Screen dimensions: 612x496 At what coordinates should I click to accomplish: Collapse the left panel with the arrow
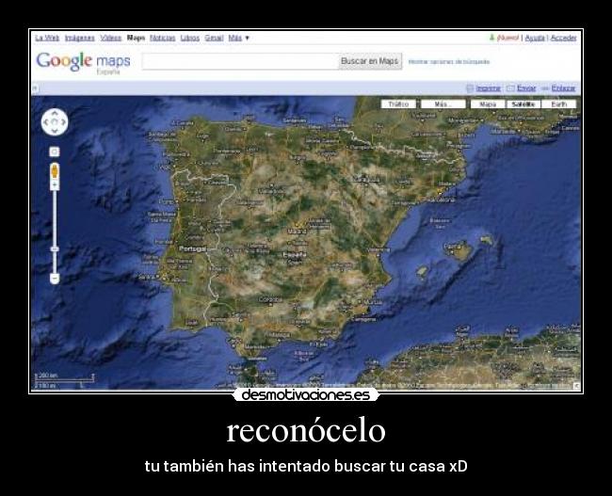[35, 88]
